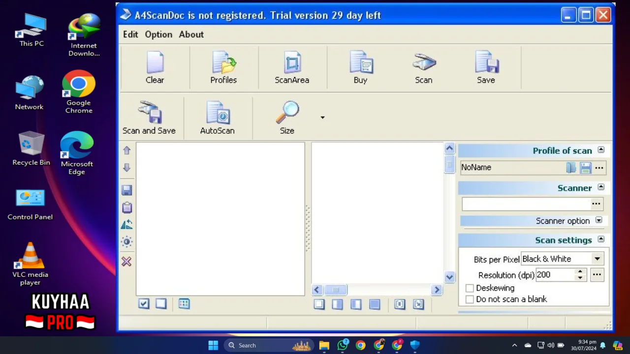Click the diagonal arrow resize icon under the preview
This screenshot has width=630, height=354.
coord(418,304)
